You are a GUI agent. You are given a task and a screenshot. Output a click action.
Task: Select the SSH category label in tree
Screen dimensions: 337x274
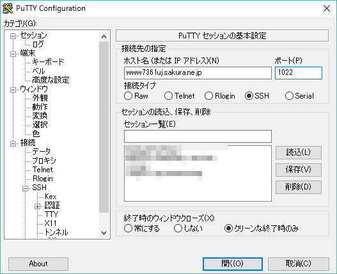pos(40,188)
